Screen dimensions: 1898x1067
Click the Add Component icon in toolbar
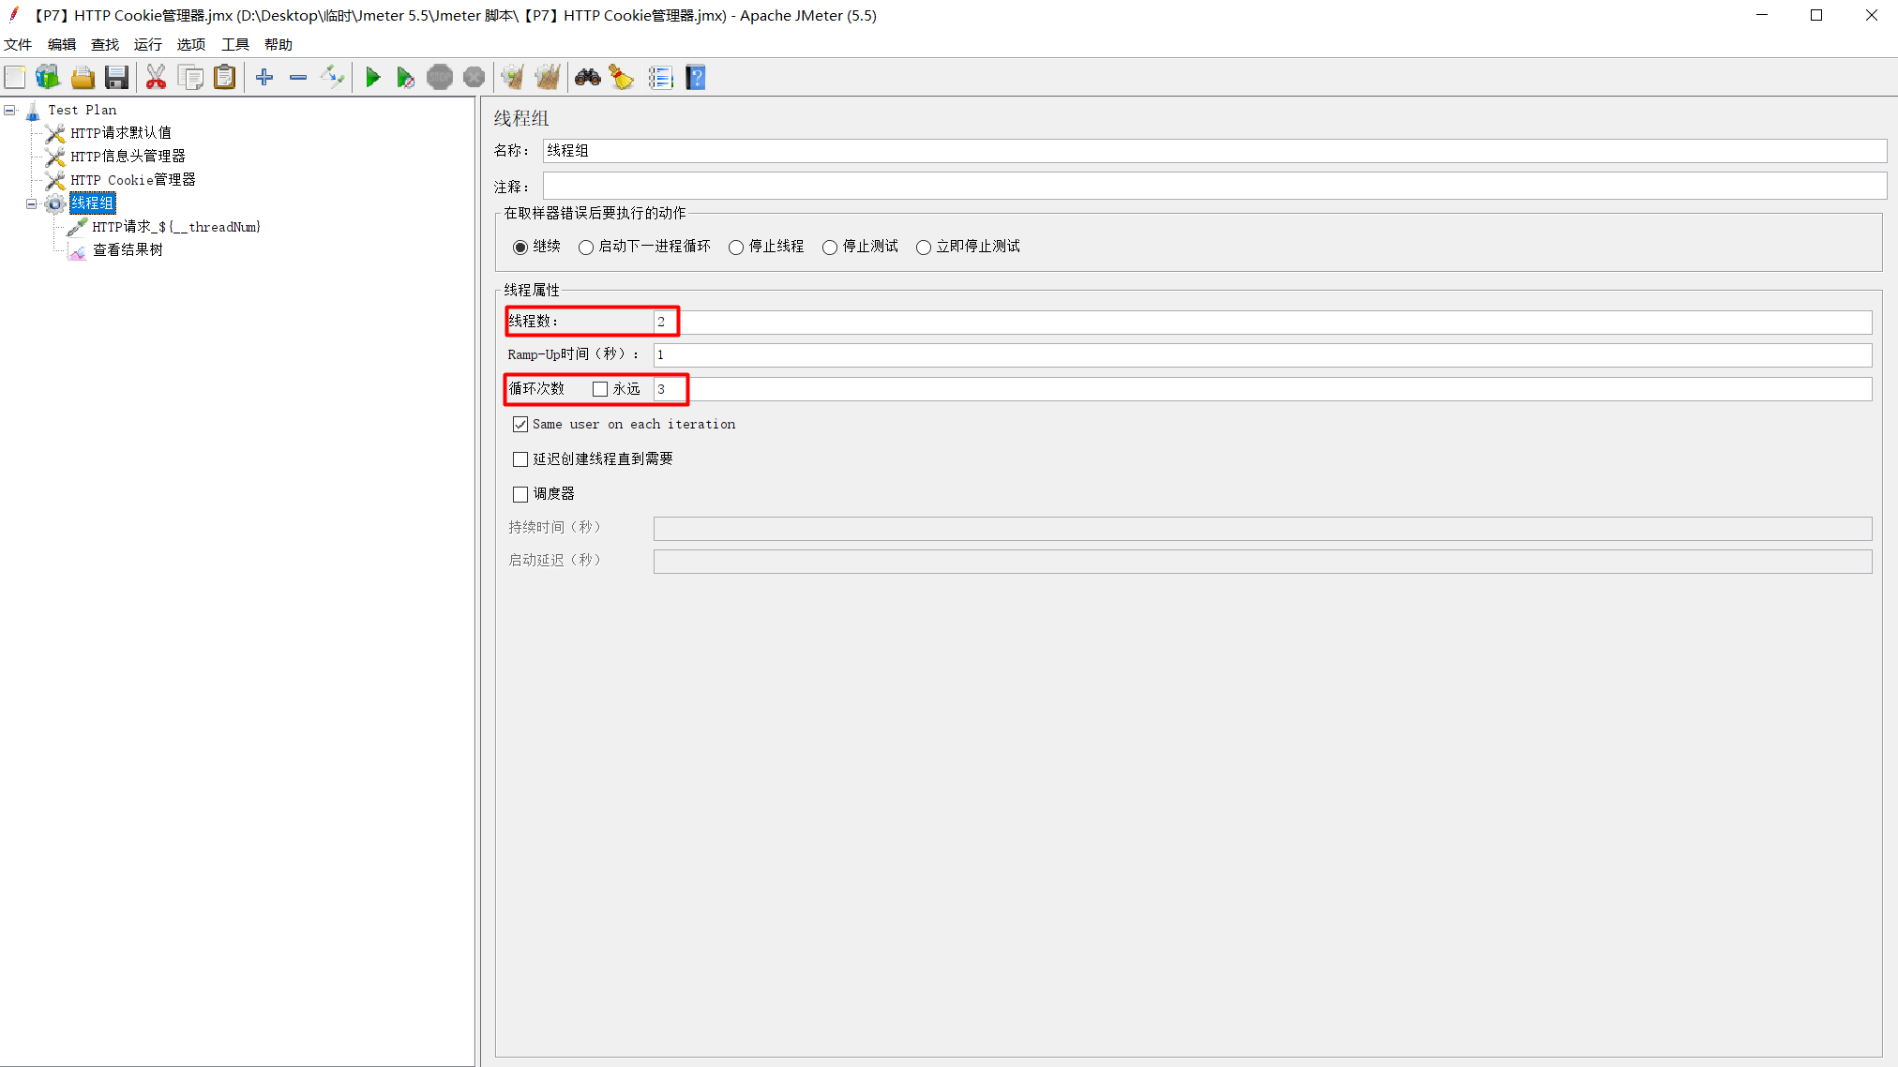pos(264,78)
